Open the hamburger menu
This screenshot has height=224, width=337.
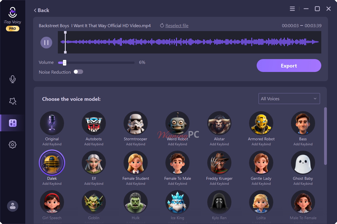pyautogui.click(x=292, y=9)
